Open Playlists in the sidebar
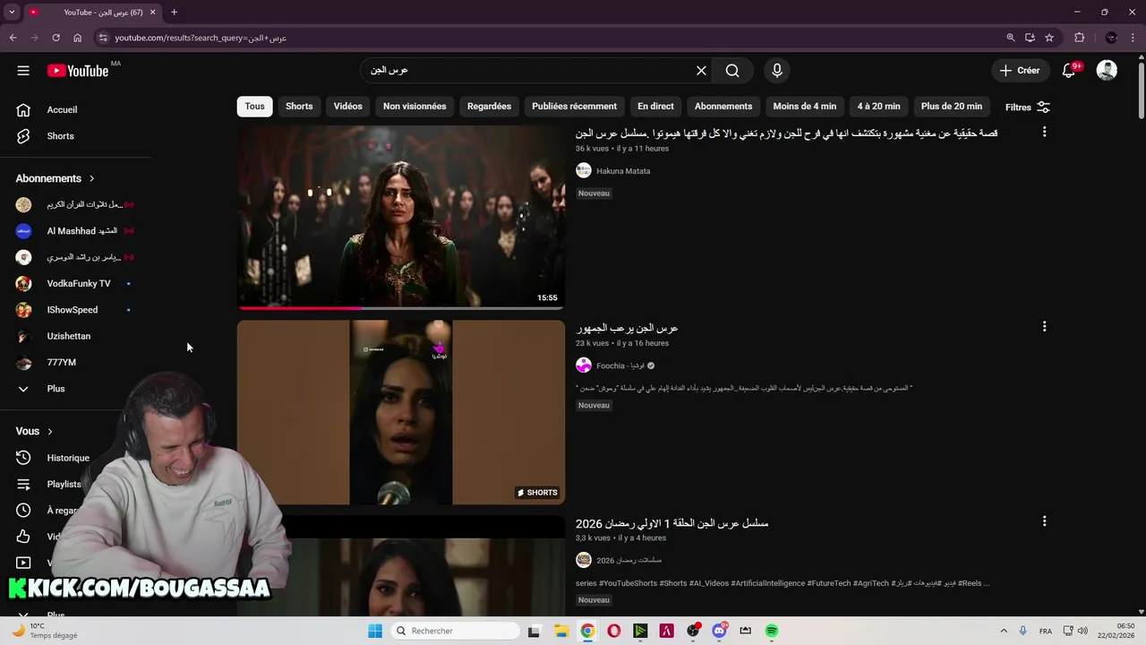Screen dimensions: 1146x645 (64, 484)
